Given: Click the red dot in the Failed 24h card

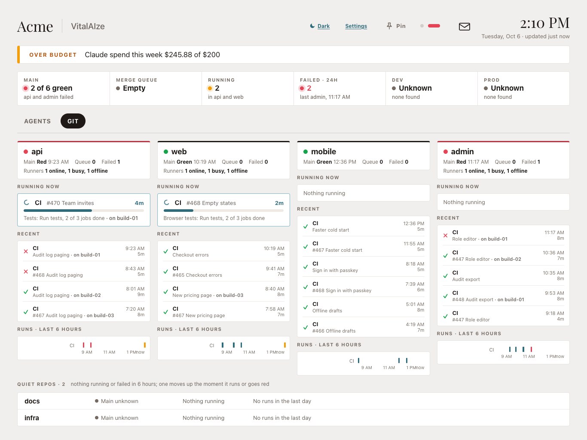Looking at the screenshot, I should coord(302,88).
